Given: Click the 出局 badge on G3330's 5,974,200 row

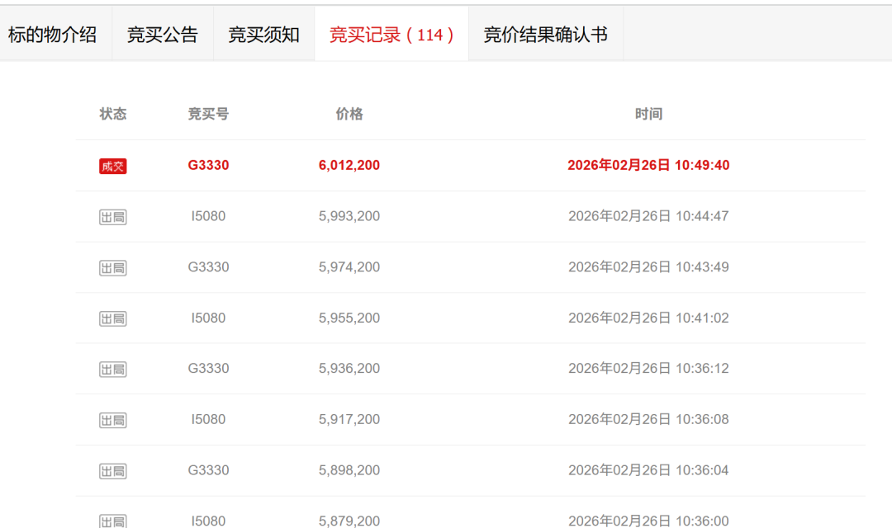Looking at the screenshot, I should coord(112,267).
